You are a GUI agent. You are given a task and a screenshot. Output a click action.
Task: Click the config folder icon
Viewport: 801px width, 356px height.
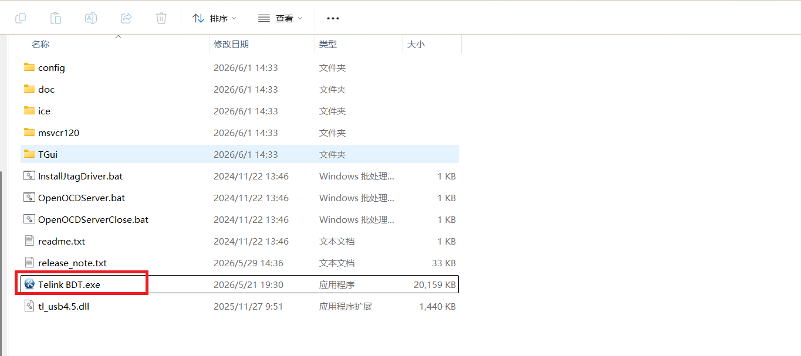click(x=29, y=67)
